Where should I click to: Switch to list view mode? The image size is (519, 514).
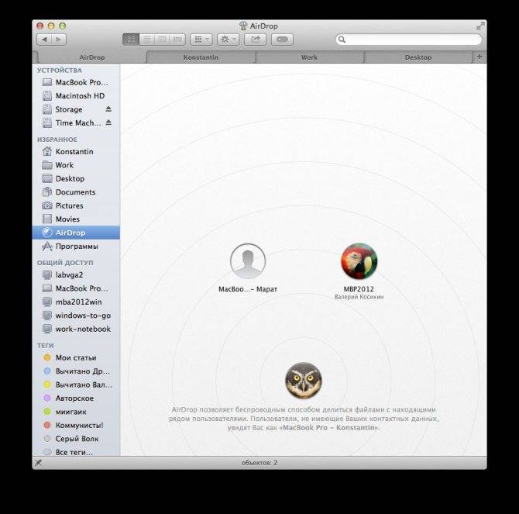pyautogui.click(x=146, y=39)
